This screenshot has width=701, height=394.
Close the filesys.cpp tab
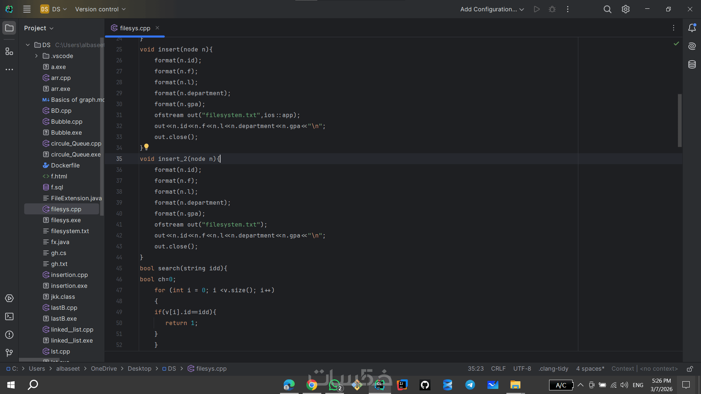pyautogui.click(x=157, y=28)
